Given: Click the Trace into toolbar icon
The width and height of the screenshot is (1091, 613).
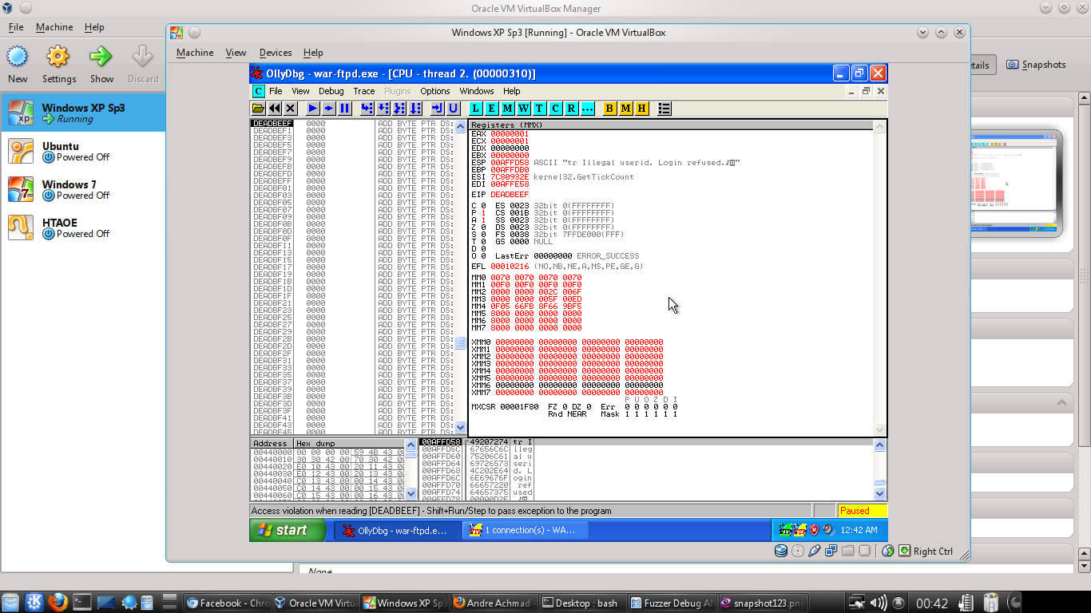Looking at the screenshot, I should (399, 108).
